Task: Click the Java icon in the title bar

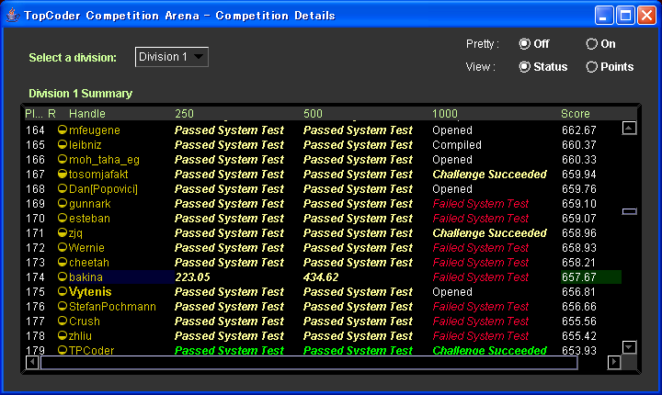Action: pos(13,16)
